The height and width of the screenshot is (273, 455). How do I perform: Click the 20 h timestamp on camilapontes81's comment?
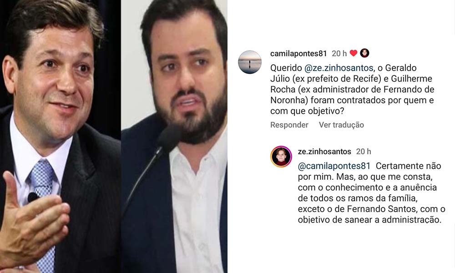point(339,54)
